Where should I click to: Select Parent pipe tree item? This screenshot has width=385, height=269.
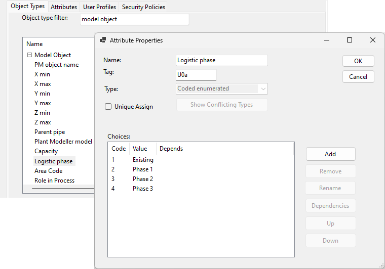pos(50,132)
